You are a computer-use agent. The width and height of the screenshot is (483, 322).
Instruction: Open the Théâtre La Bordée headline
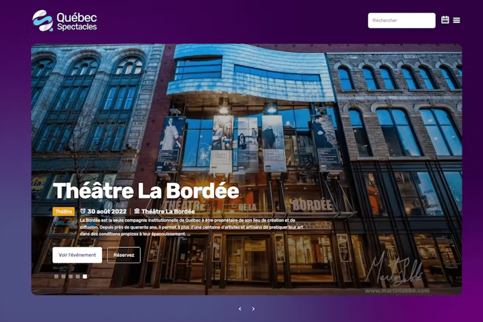pos(146,191)
